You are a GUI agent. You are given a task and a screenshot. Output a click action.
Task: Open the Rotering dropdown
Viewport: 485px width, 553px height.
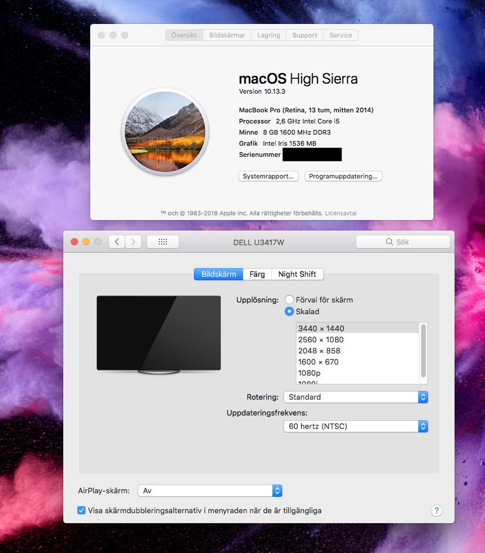click(356, 397)
